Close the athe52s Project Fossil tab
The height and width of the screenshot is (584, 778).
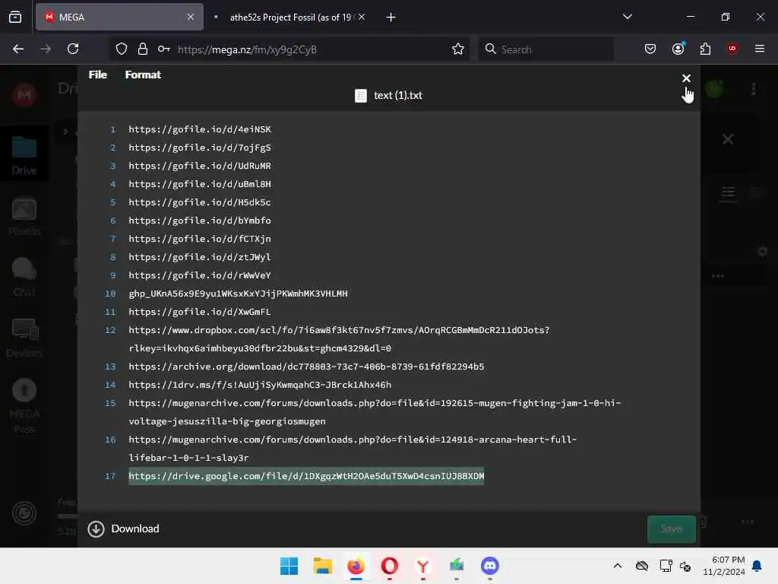point(362,17)
